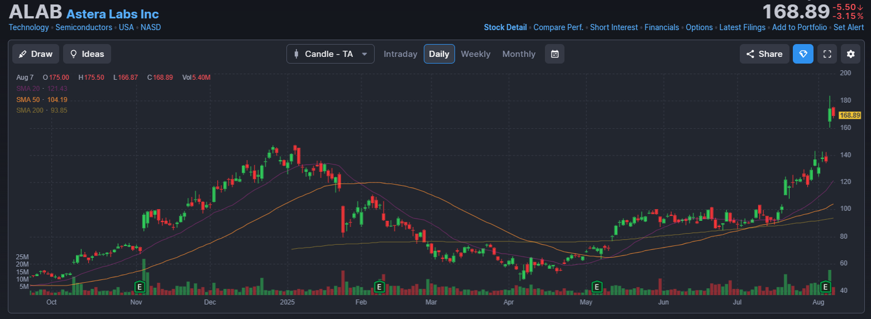
Task: Open Options page
Action: point(699,27)
